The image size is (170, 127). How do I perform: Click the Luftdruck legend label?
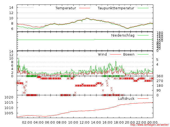[x=126, y=98]
